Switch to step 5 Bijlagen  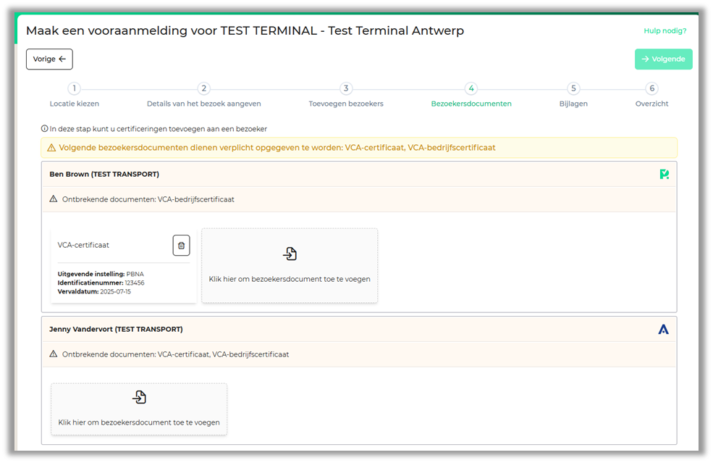(x=573, y=89)
